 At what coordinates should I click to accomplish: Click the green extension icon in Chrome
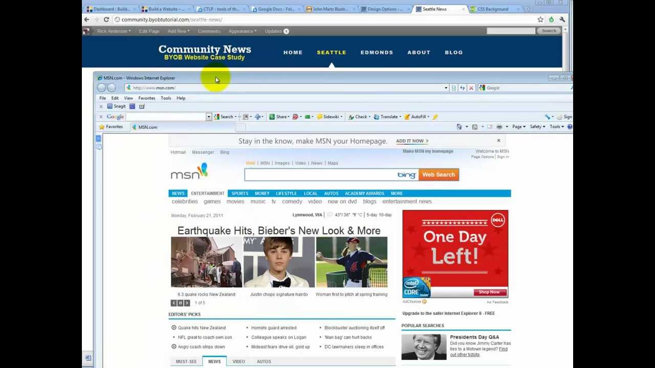pyautogui.click(x=551, y=19)
